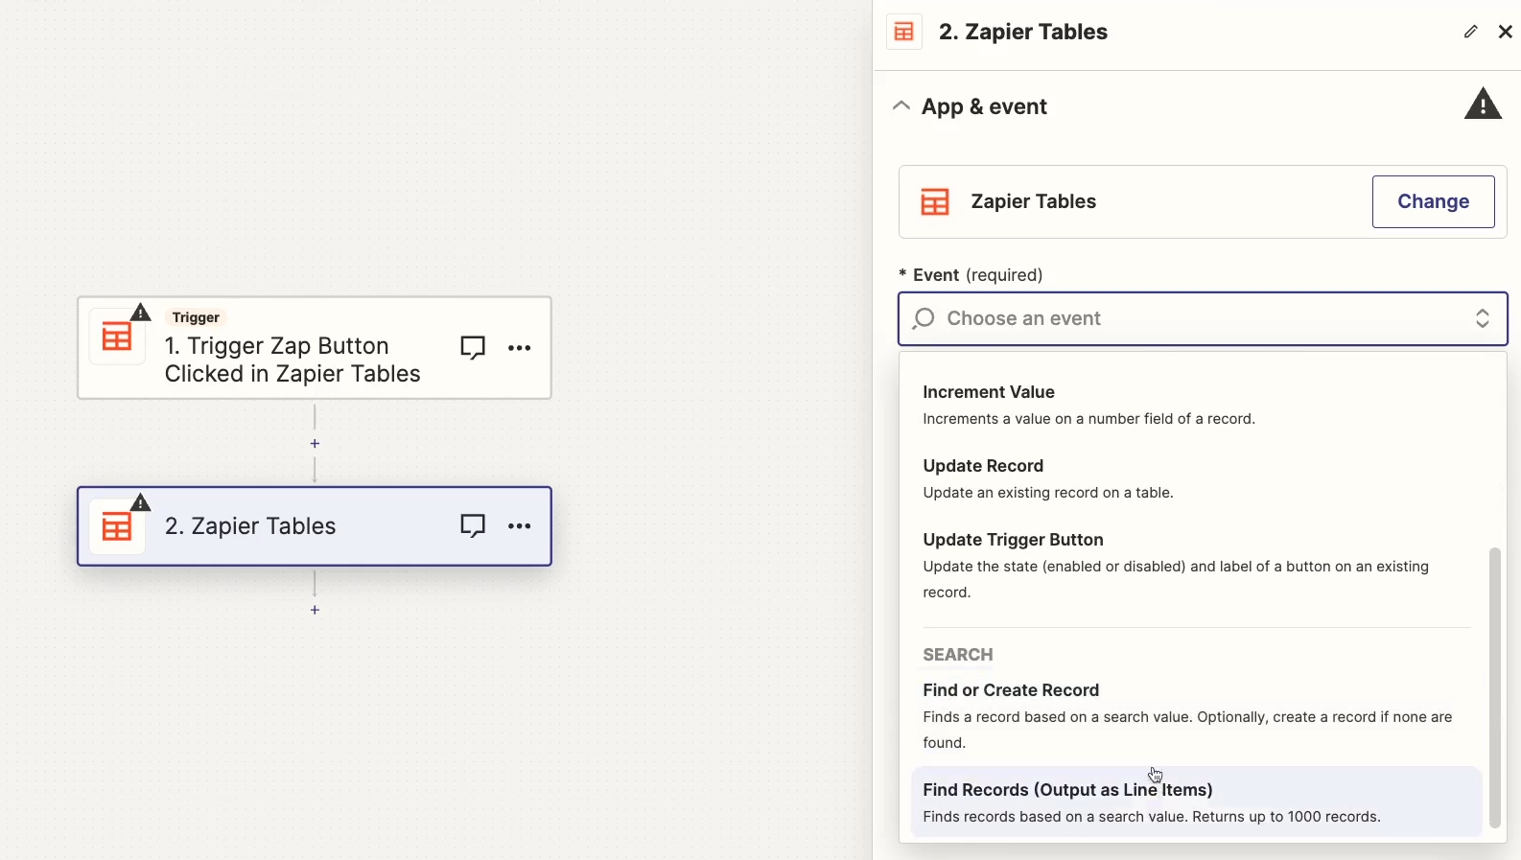Toggle the event dropdown up-down arrows

click(x=1483, y=318)
